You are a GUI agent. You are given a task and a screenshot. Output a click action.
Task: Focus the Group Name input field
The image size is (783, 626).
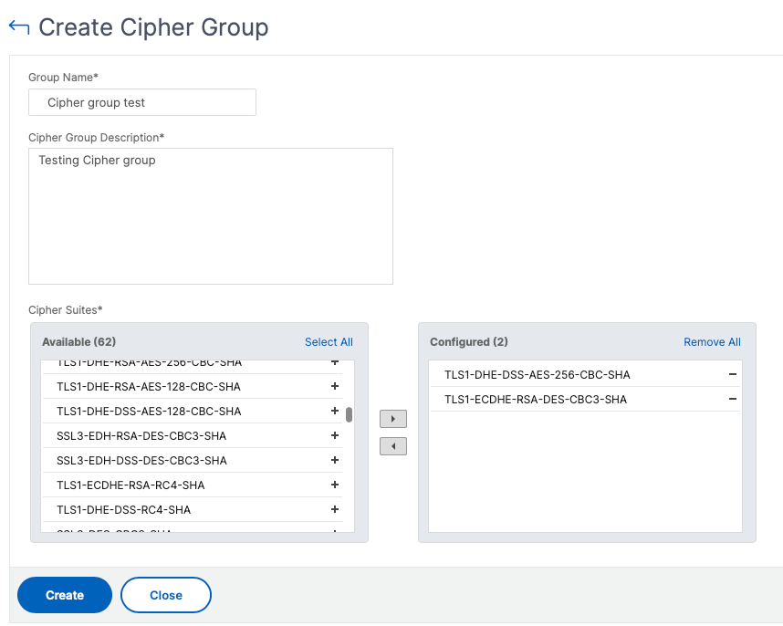point(142,102)
